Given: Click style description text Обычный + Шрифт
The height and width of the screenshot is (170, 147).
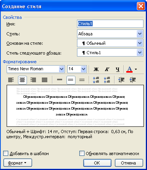Looking at the screenshot, I should click(70, 134).
